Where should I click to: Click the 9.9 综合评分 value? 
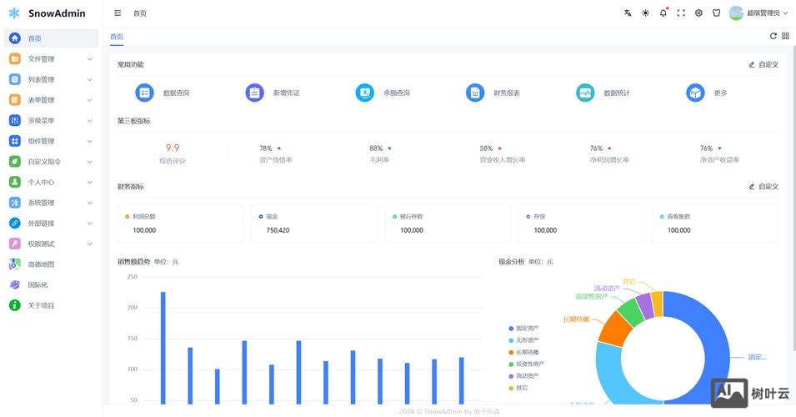(173, 148)
